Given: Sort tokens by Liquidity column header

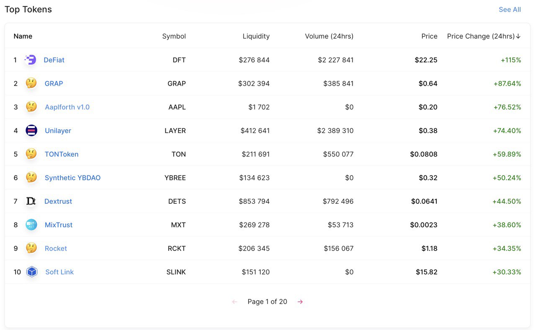Looking at the screenshot, I should [x=256, y=36].
